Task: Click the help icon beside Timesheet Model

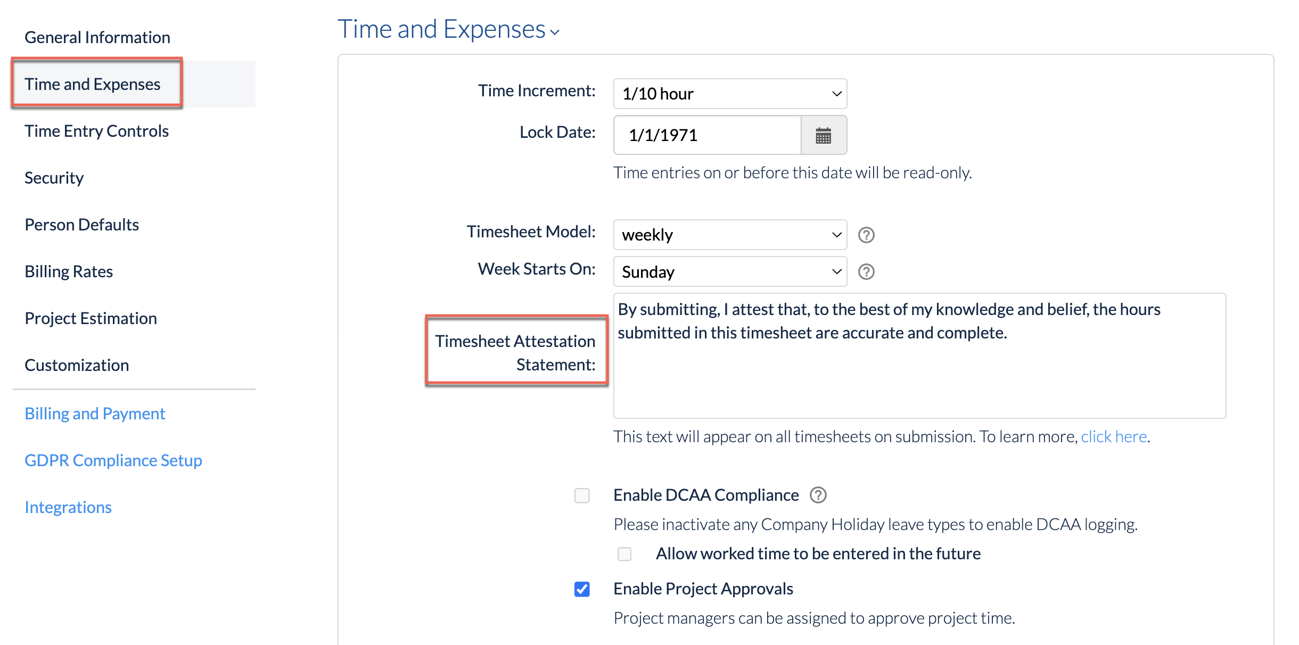Action: tap(866, 234)
